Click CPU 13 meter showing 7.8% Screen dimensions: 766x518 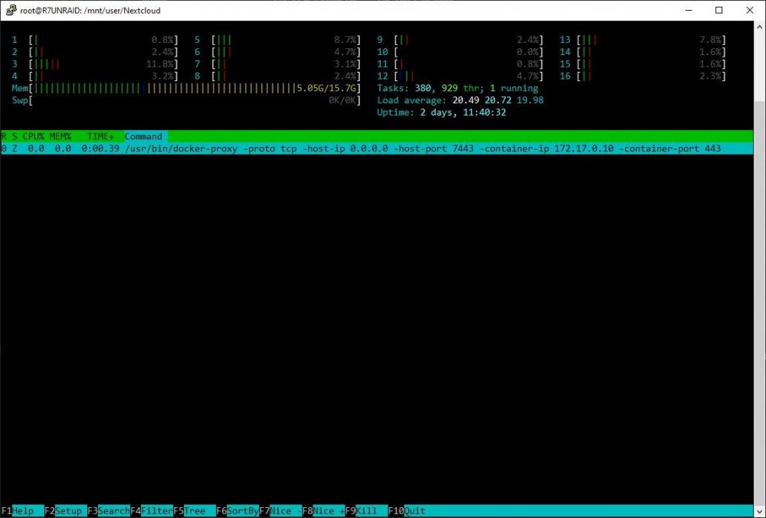click(643, 40)
